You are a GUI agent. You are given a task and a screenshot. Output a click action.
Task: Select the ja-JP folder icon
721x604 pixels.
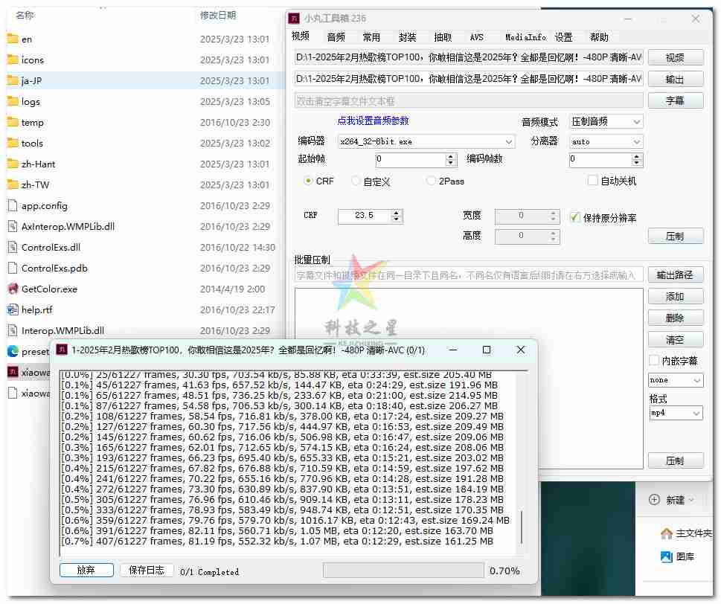pos(13,80)
